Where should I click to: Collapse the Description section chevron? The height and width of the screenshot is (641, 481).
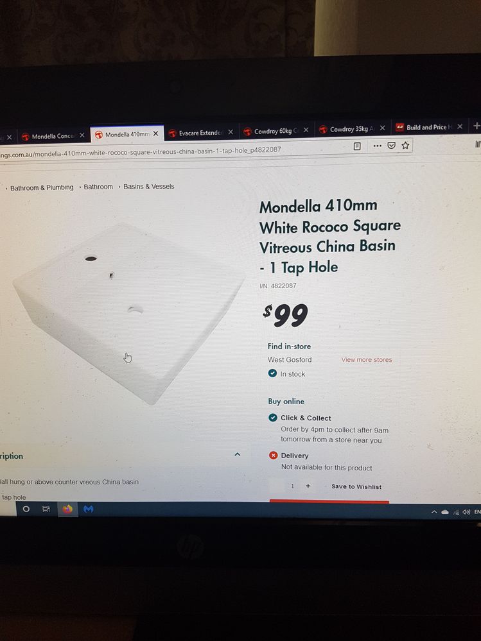[x=237, y=454]
